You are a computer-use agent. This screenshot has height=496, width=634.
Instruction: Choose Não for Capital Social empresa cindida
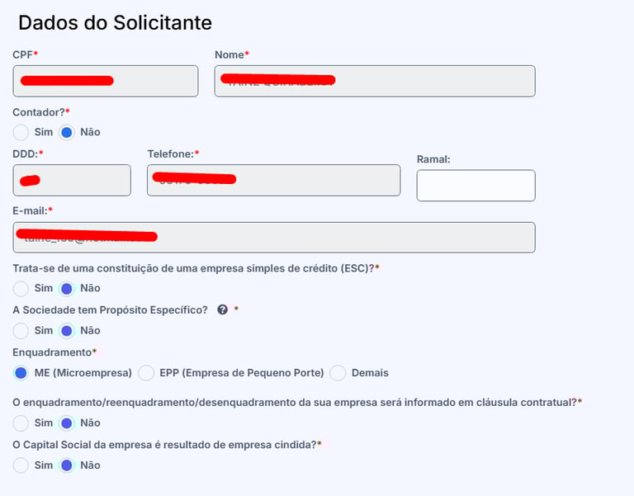click(67, 465)
